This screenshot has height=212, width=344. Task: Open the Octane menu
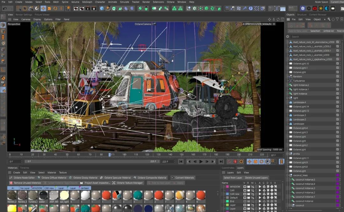[x=170, y=2]
